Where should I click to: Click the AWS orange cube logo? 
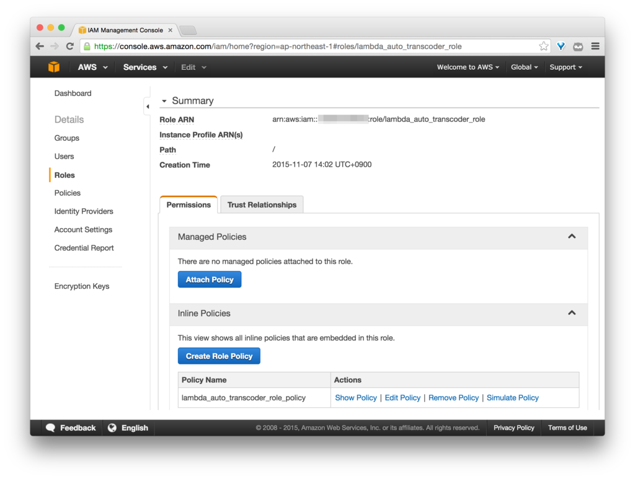(54, 67)
